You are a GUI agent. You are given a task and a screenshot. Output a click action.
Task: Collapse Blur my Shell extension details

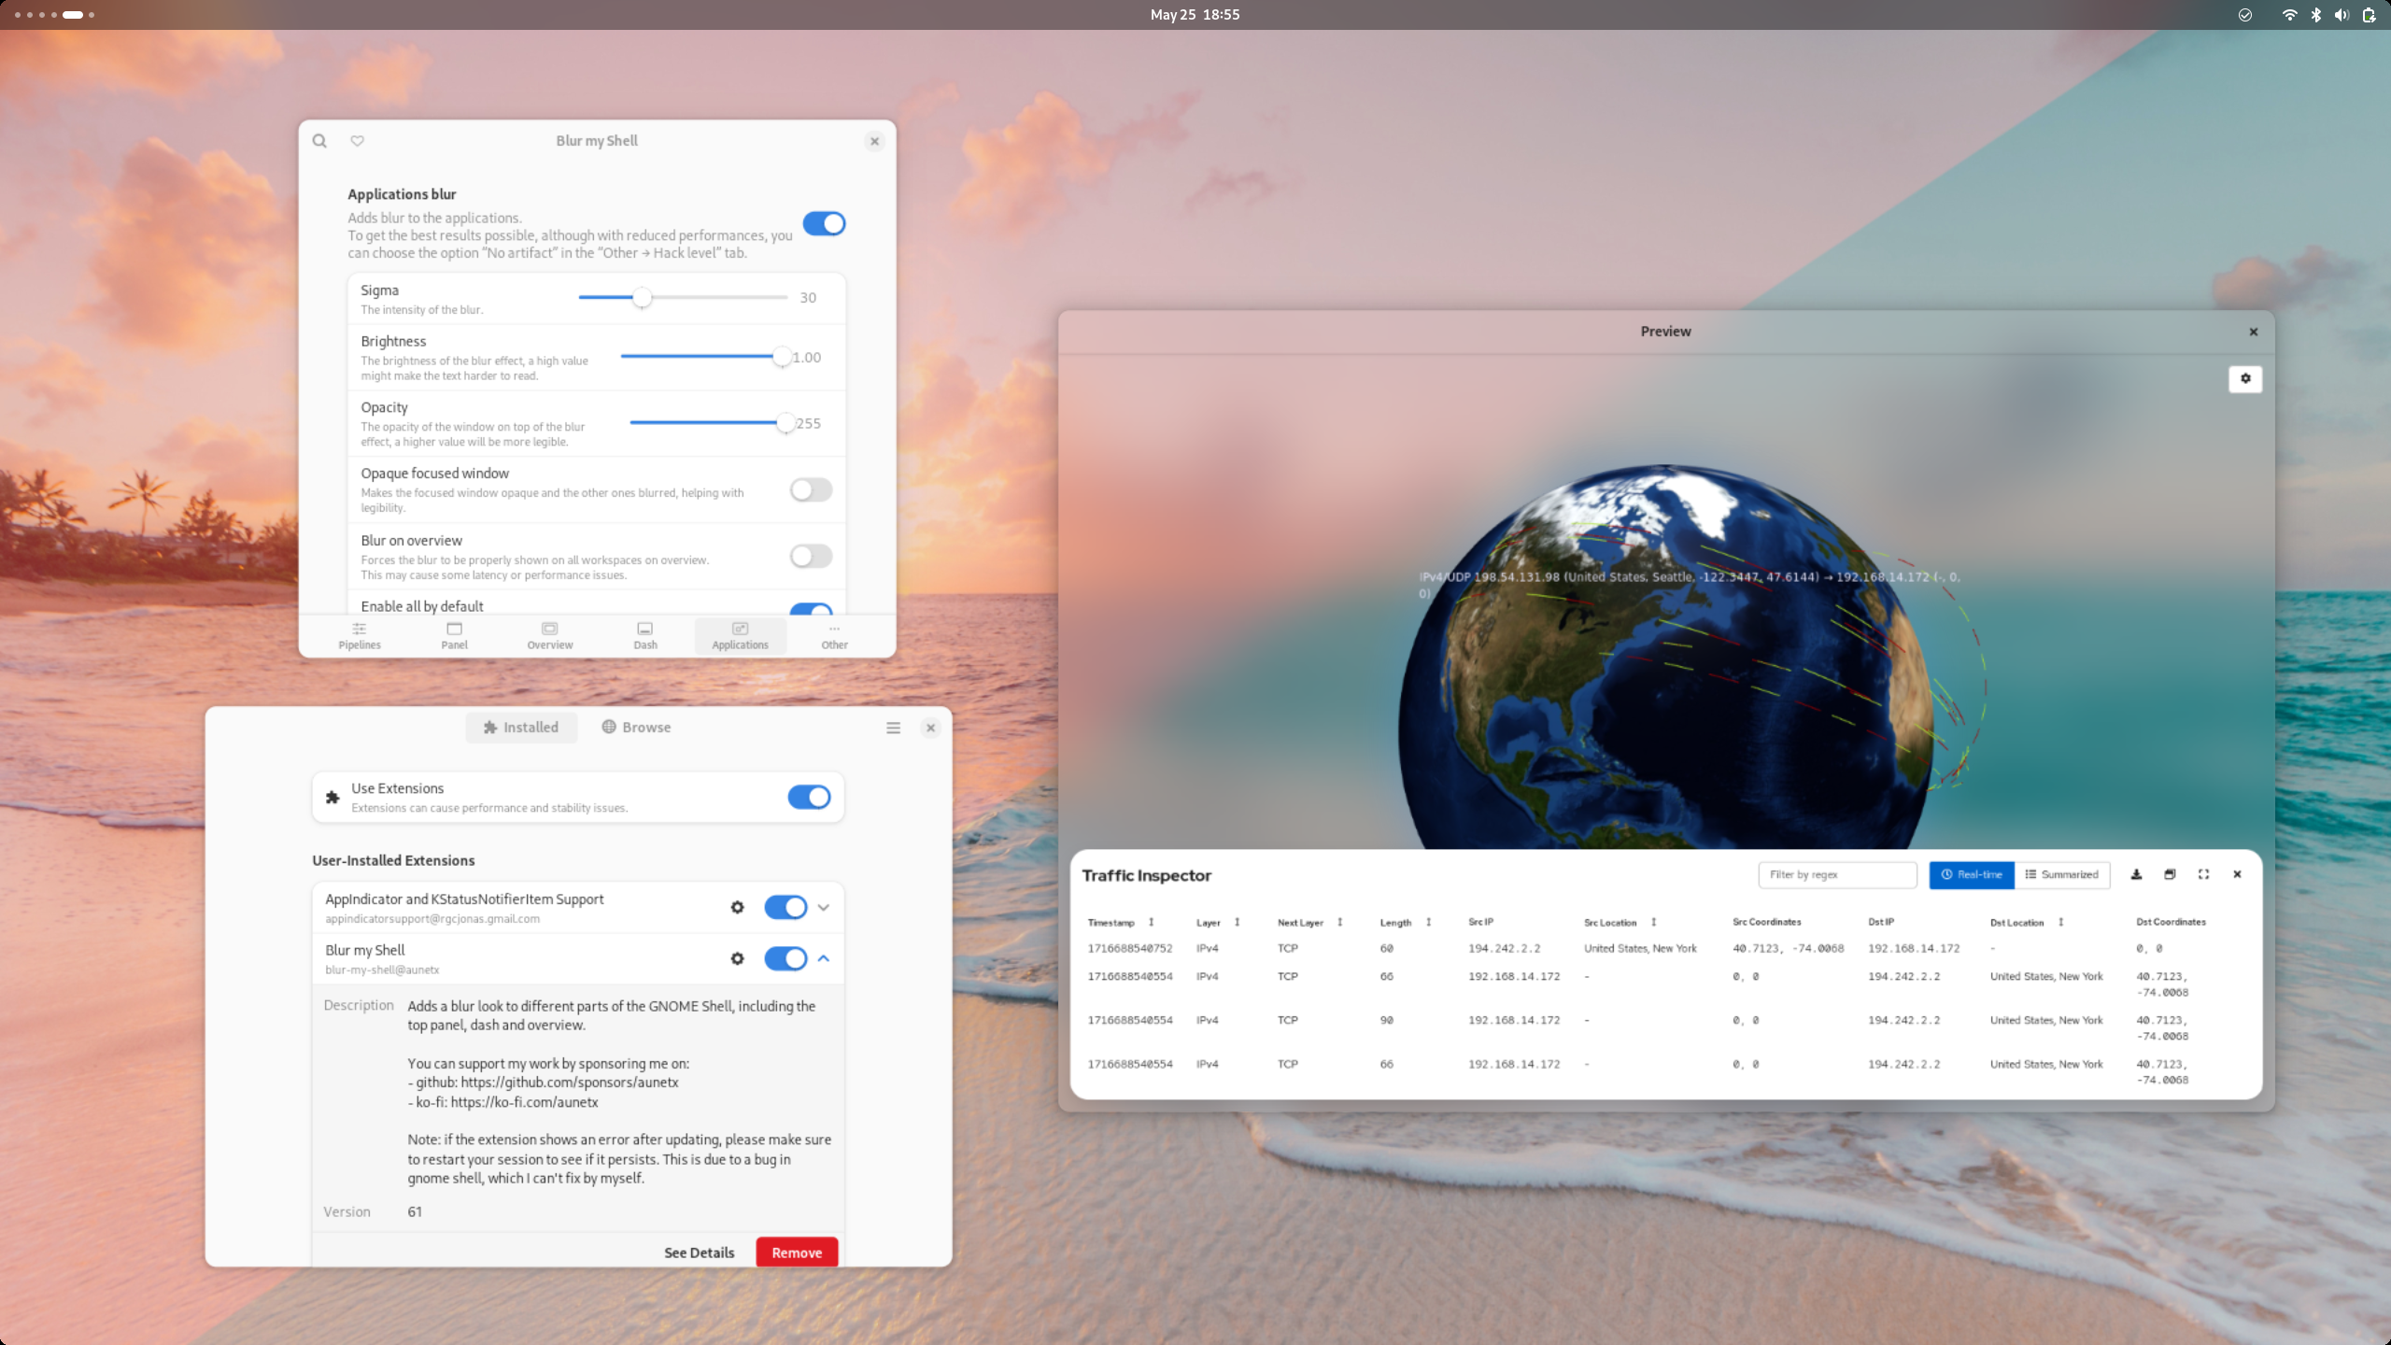824,958
